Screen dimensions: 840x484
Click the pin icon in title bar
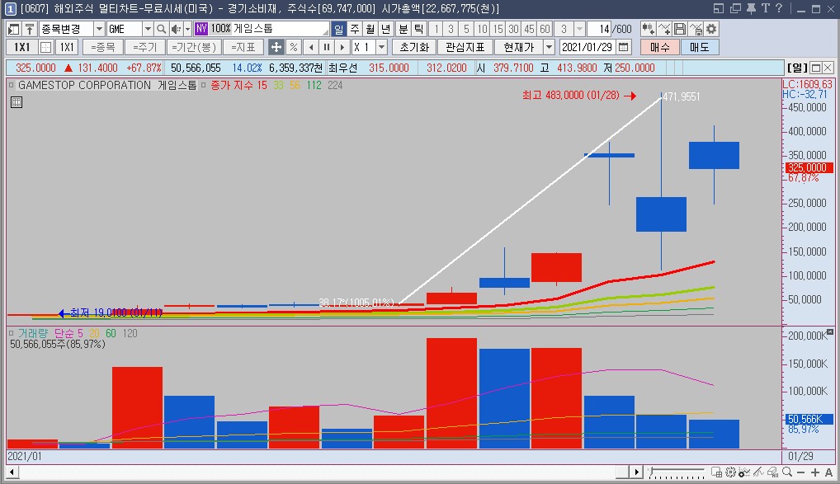(751, 8)
